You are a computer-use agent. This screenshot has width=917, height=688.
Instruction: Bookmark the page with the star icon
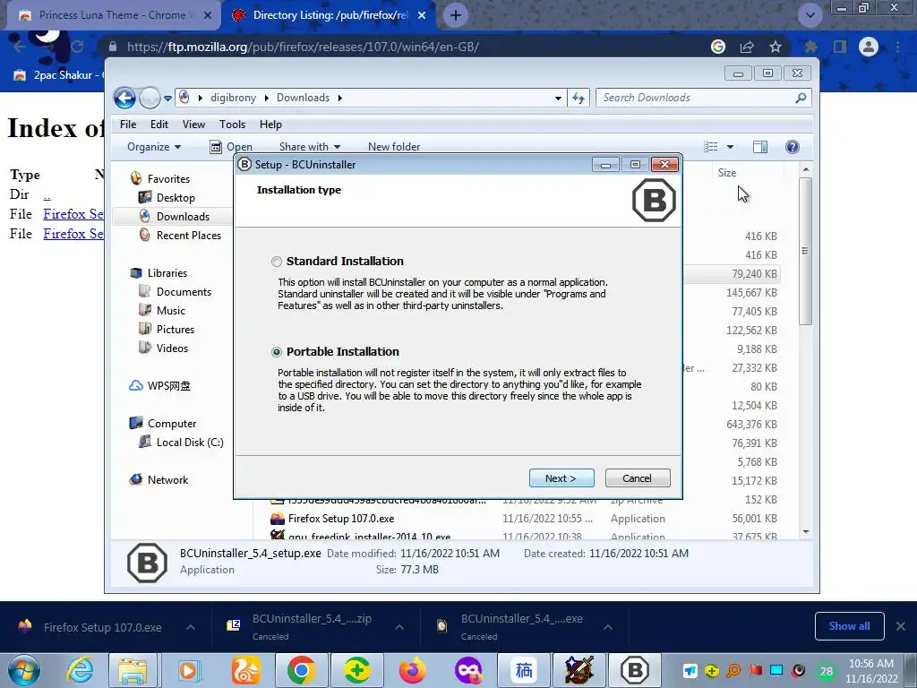click(x=776, y=47)
